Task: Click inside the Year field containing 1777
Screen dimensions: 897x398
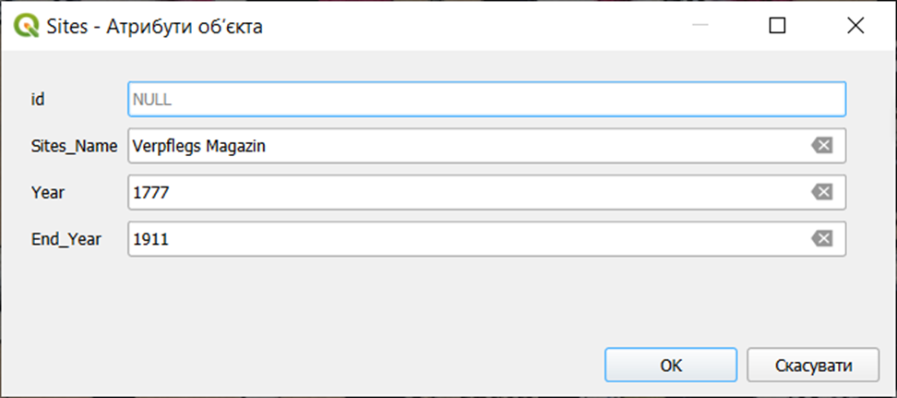Action: tap(461, 192)
